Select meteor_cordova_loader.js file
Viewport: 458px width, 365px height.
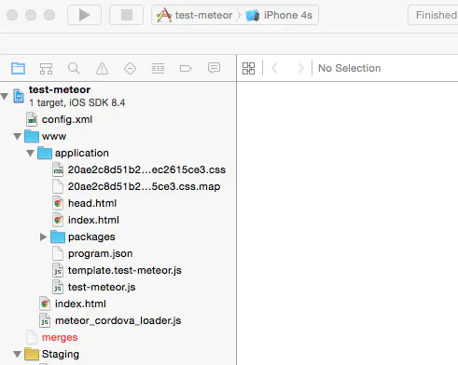pos(118,320)
